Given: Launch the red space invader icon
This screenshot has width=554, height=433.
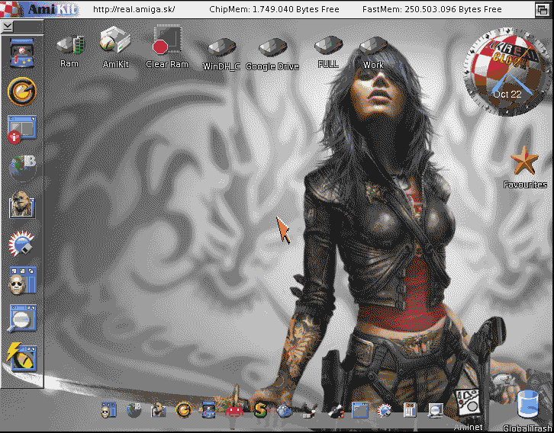Looking at the screenshot, I should coord(234,411).
